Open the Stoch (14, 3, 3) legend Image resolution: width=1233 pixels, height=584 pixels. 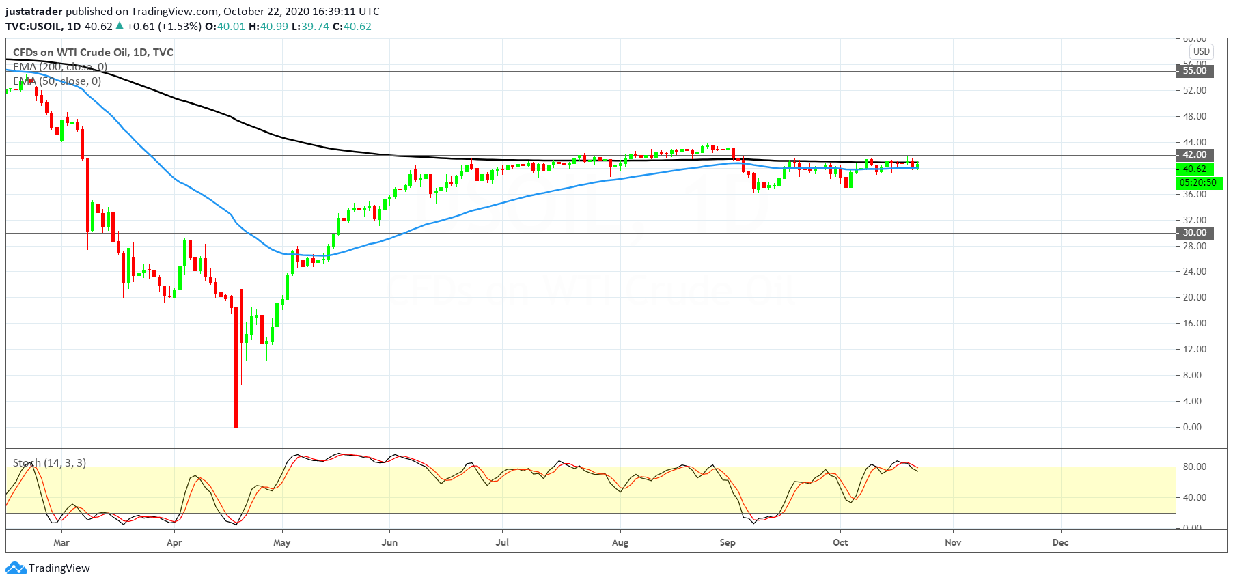49,463
